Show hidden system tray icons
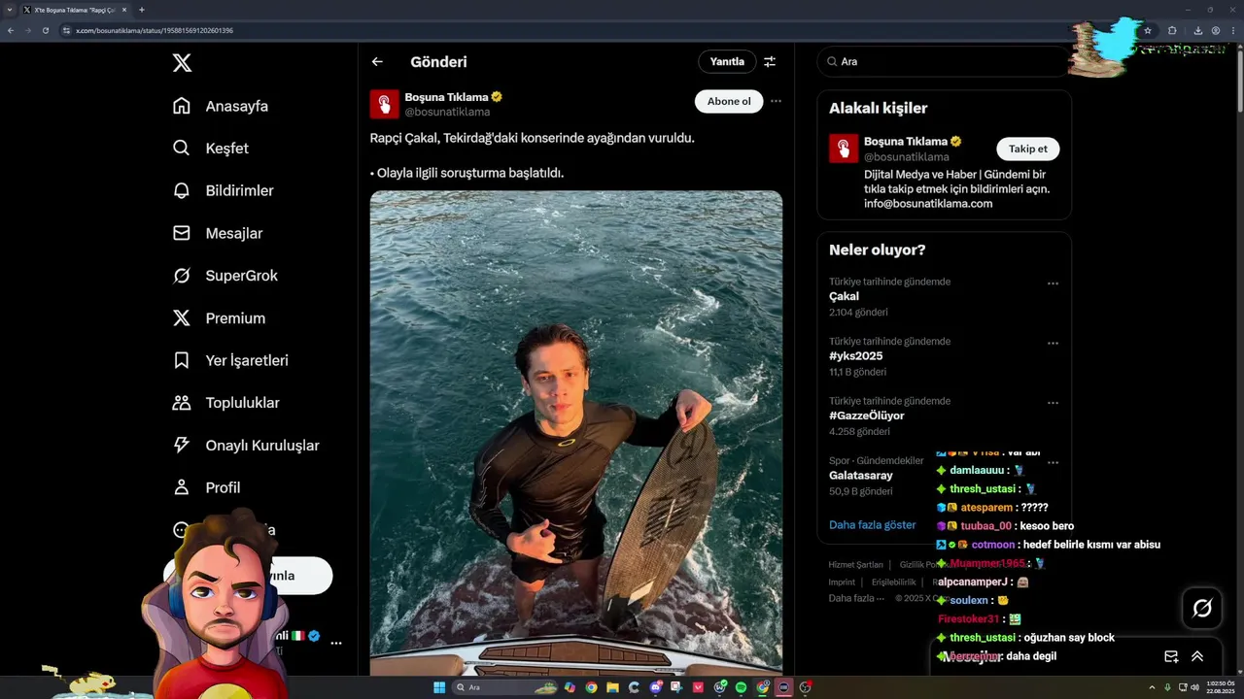The height and width of the screenshot is (699, 1244). pyautogui.click(x=1153, y=687)
